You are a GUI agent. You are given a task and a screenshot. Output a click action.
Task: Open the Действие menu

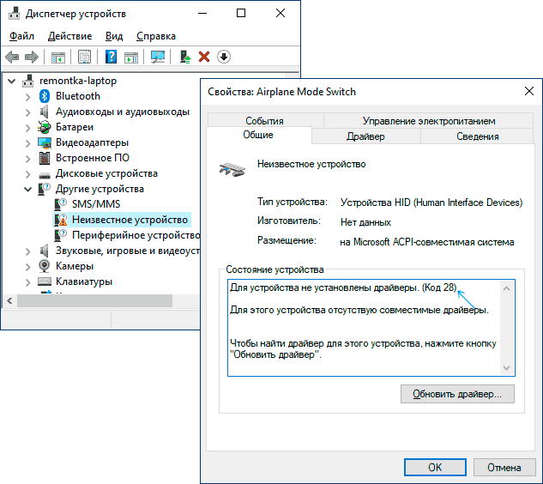[70, 36]
